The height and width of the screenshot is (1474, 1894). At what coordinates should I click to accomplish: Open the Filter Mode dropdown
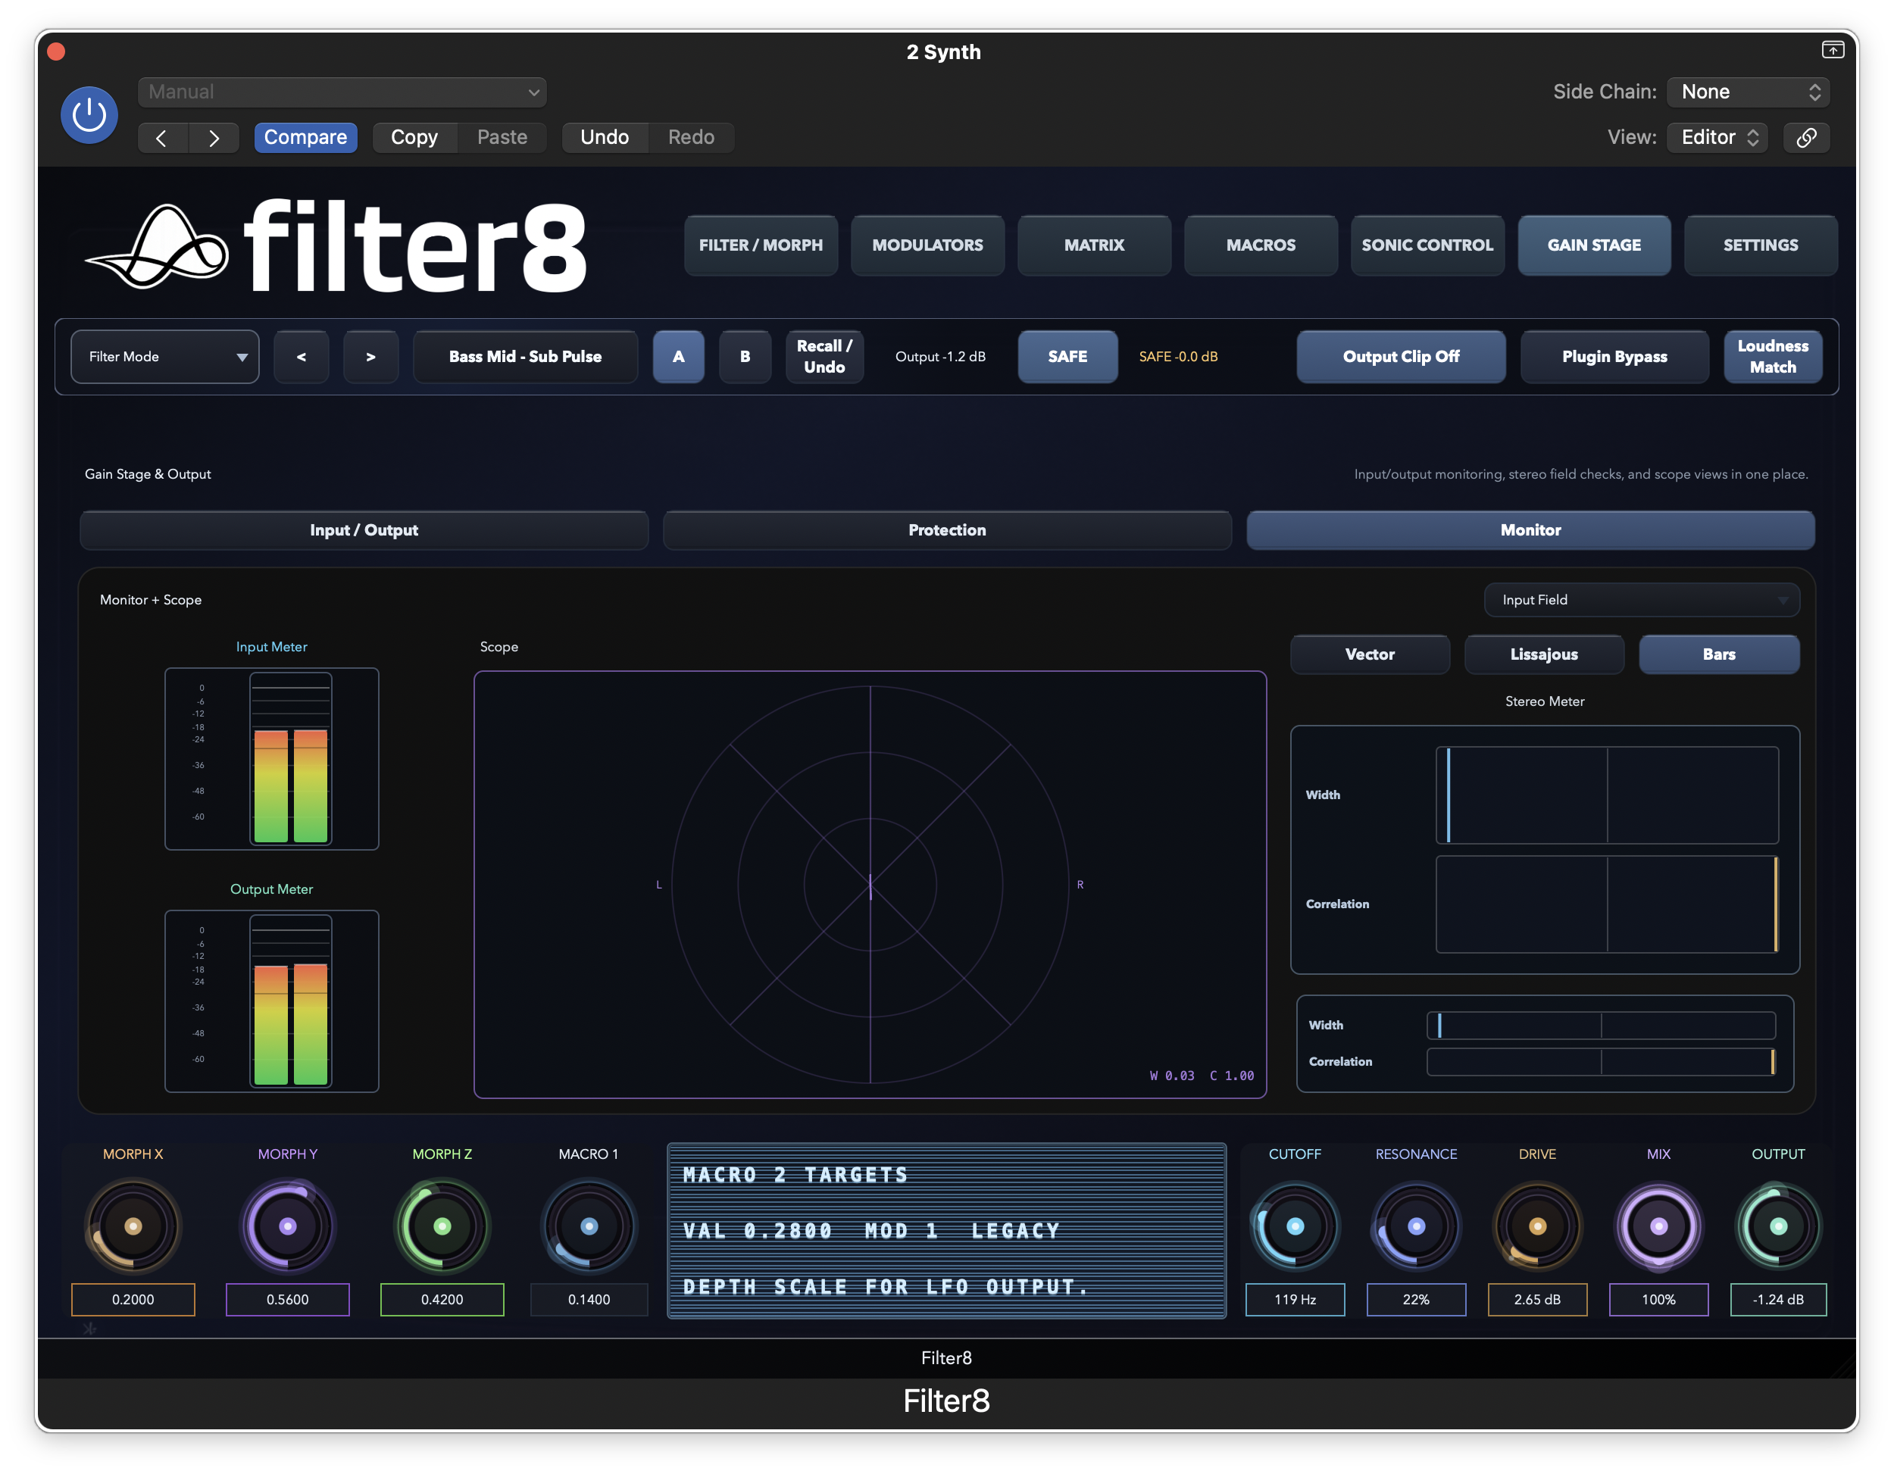click(164, 356)
